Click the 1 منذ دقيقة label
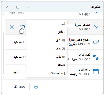 tap(19, 42)
